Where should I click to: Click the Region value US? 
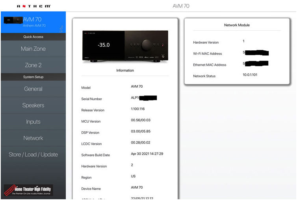point(133,176)
